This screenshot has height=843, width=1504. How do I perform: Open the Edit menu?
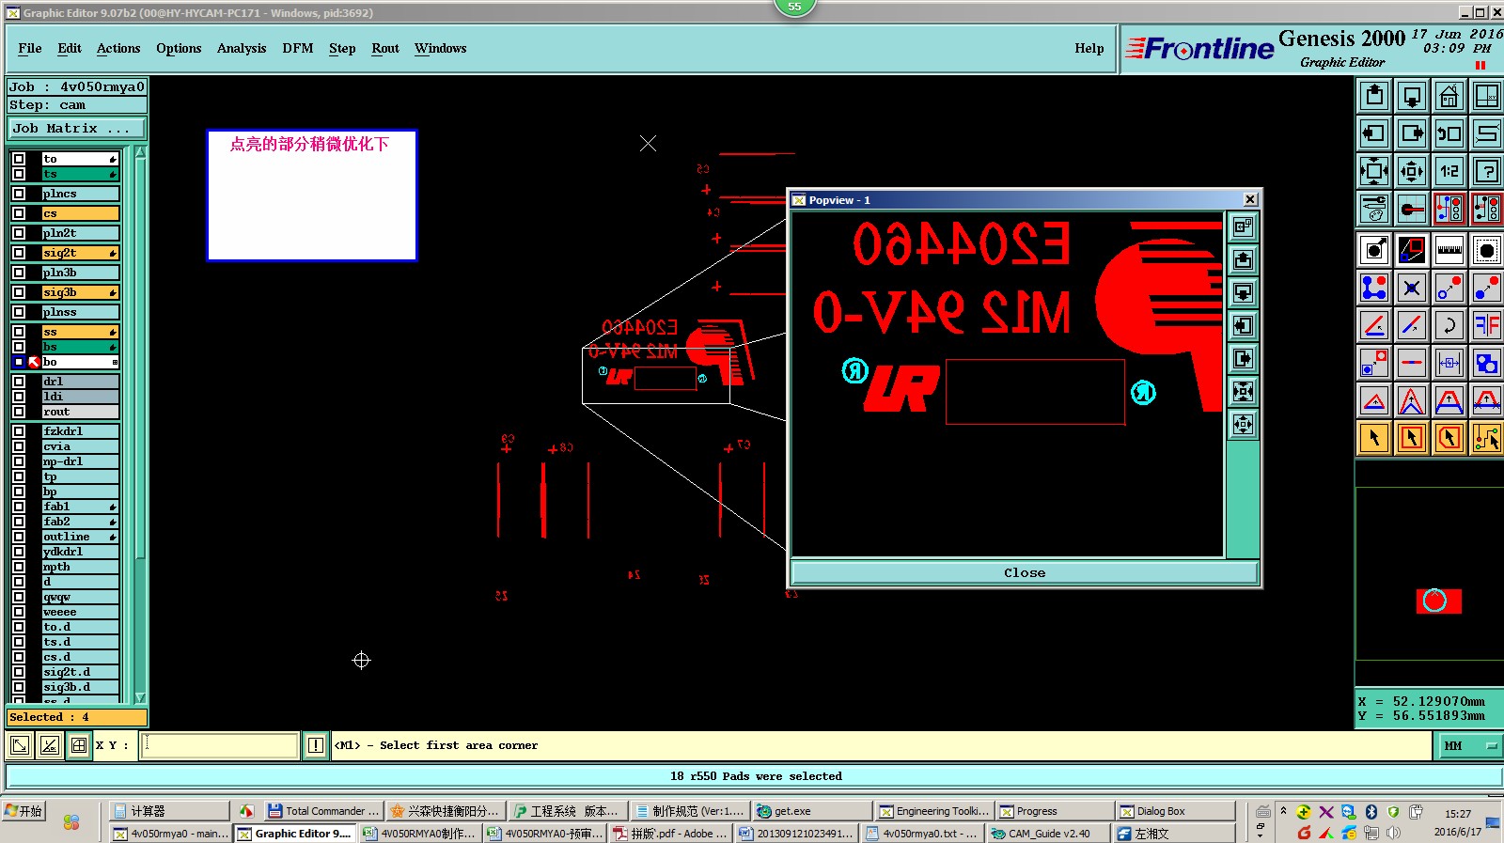coord(70,48)
